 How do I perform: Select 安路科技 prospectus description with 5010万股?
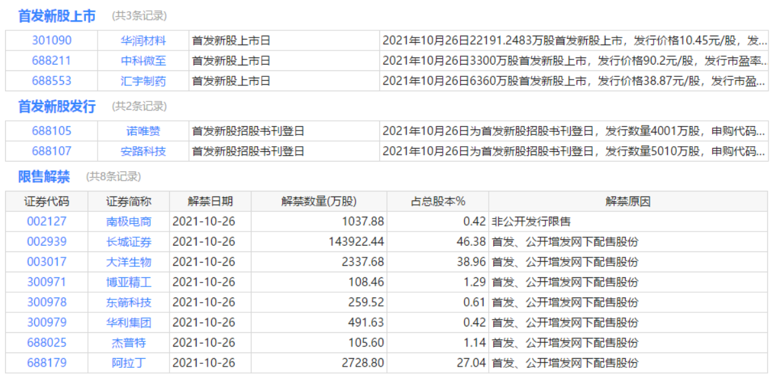tap(575, 151)
